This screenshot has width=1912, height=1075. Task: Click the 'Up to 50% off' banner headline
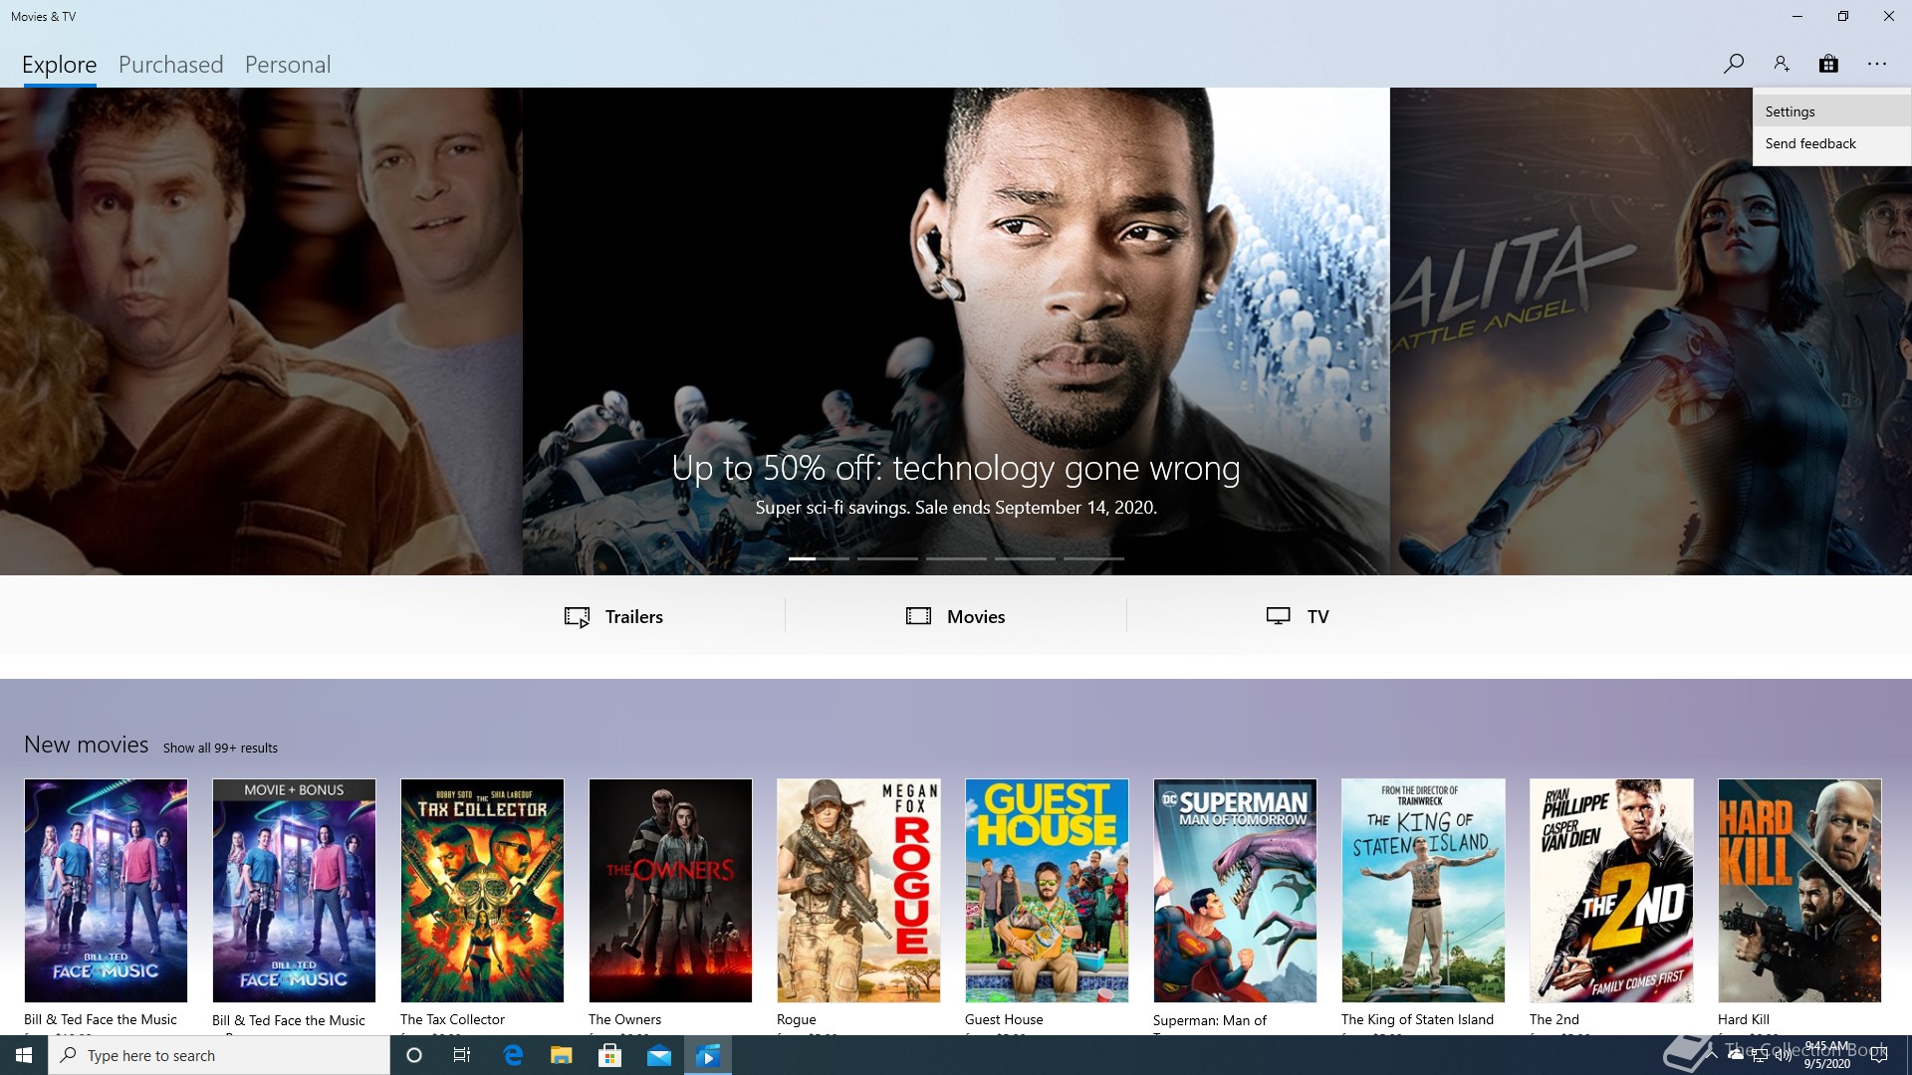pyautogui.click(x=956, y=468)
